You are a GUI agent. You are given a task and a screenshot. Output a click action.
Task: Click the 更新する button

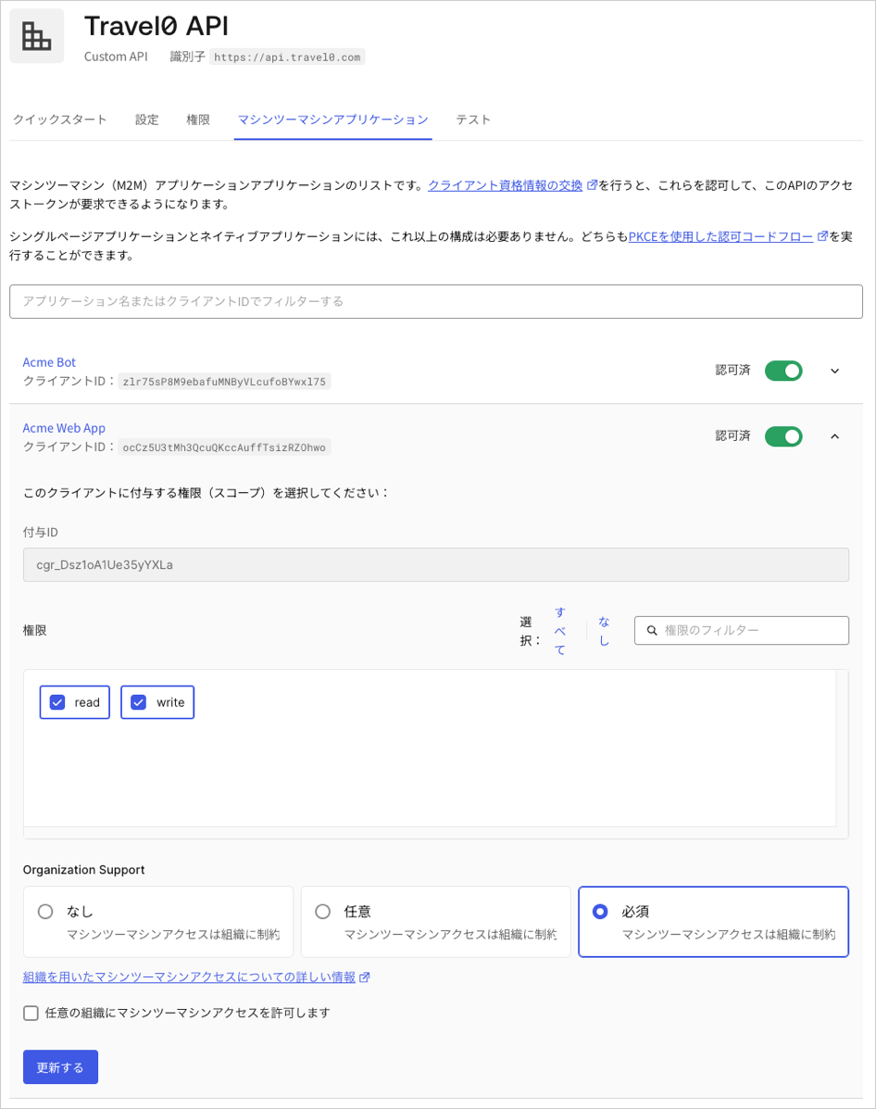tap(59, 1066)
